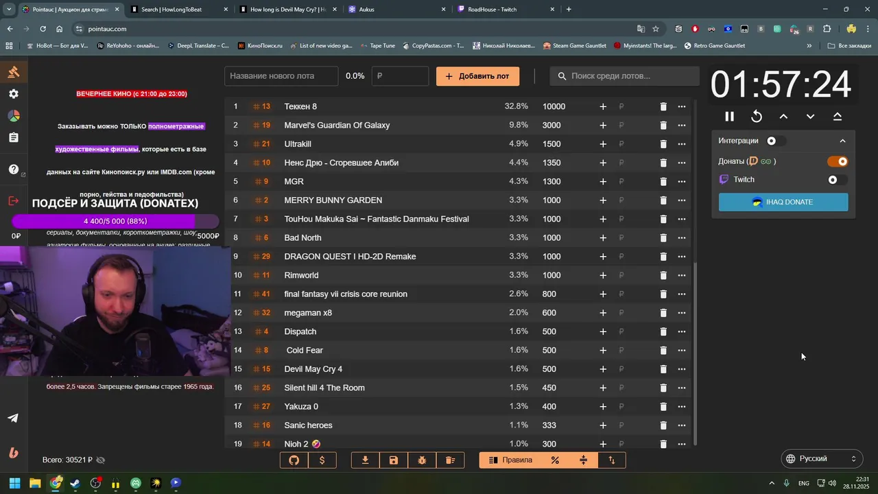Click the IHAQ DONATE button

pos(783,202)
